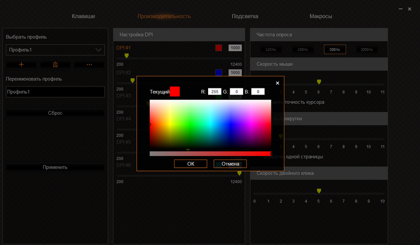Click the DPI #2 slider handle
Image resolution: width=420 pixels, height=245 pixels.
pos(133,80)
